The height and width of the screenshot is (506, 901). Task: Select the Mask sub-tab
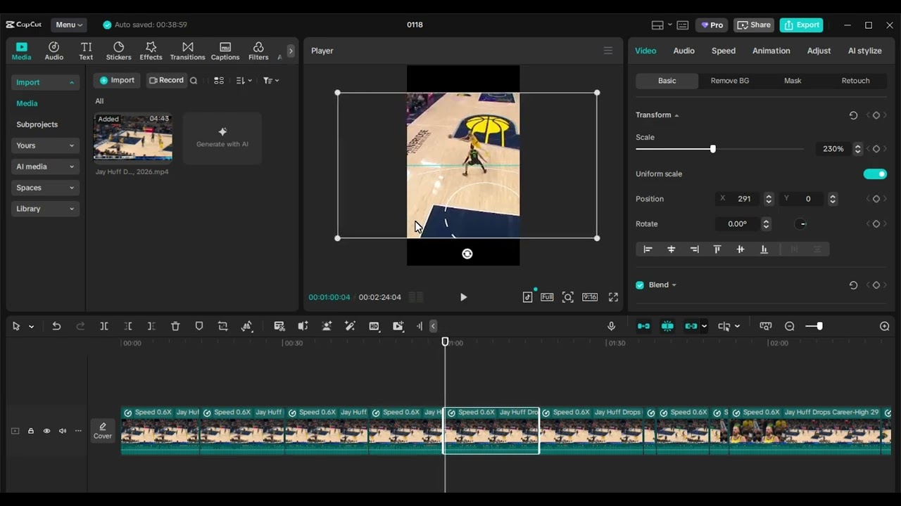point(793,81)
